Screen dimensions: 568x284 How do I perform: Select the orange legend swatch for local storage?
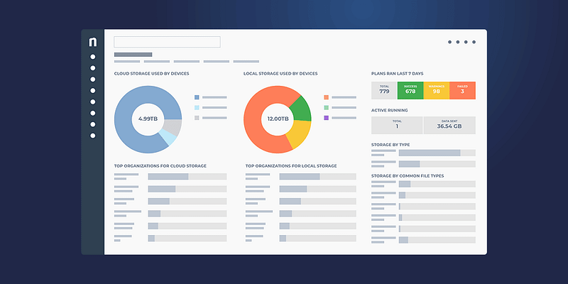pyautogui.click(x=327, y=97)
